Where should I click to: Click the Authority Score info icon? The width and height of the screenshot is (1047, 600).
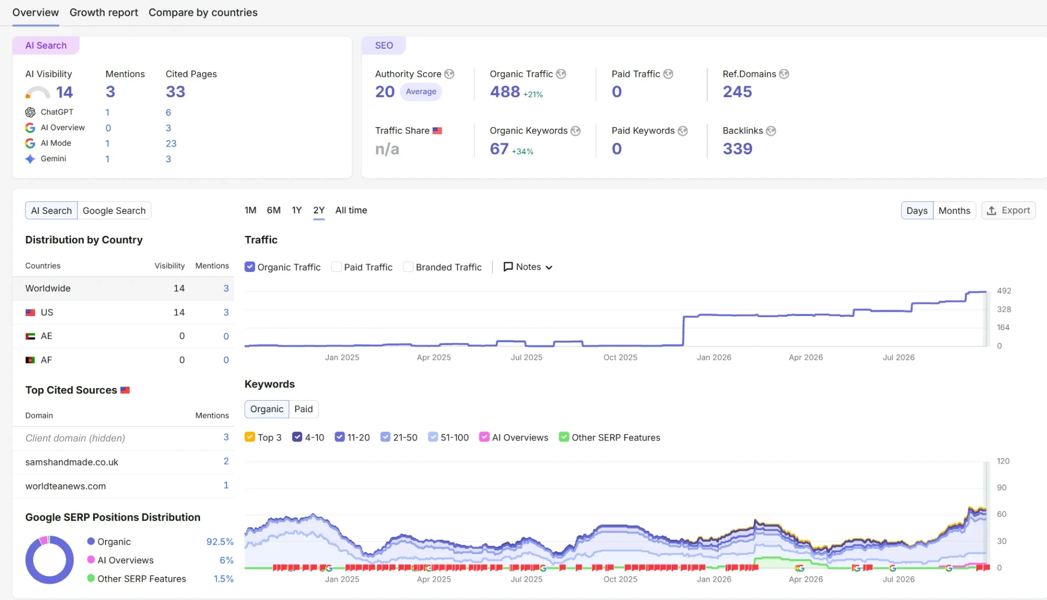(449, 74)
